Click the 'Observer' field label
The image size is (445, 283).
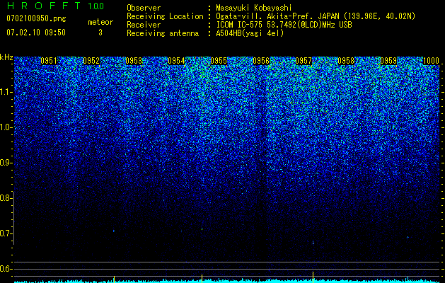coord(144,8)
